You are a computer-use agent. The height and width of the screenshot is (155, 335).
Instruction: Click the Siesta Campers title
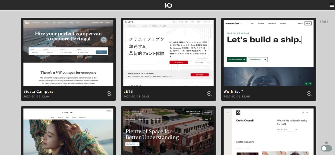[x=38, y=91]
